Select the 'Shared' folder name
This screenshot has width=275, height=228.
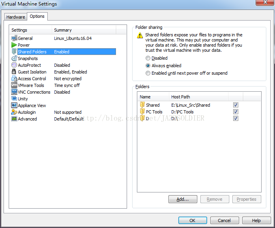153,105
